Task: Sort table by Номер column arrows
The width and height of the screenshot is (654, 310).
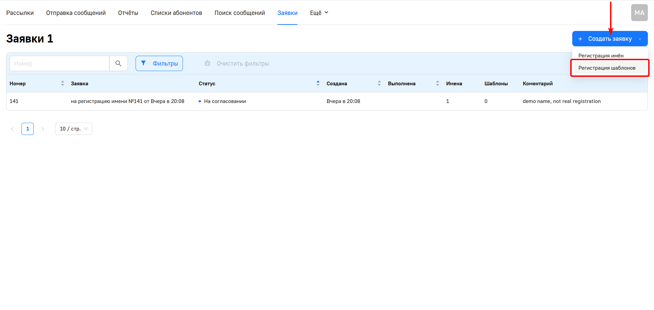Action: point(62,83)
